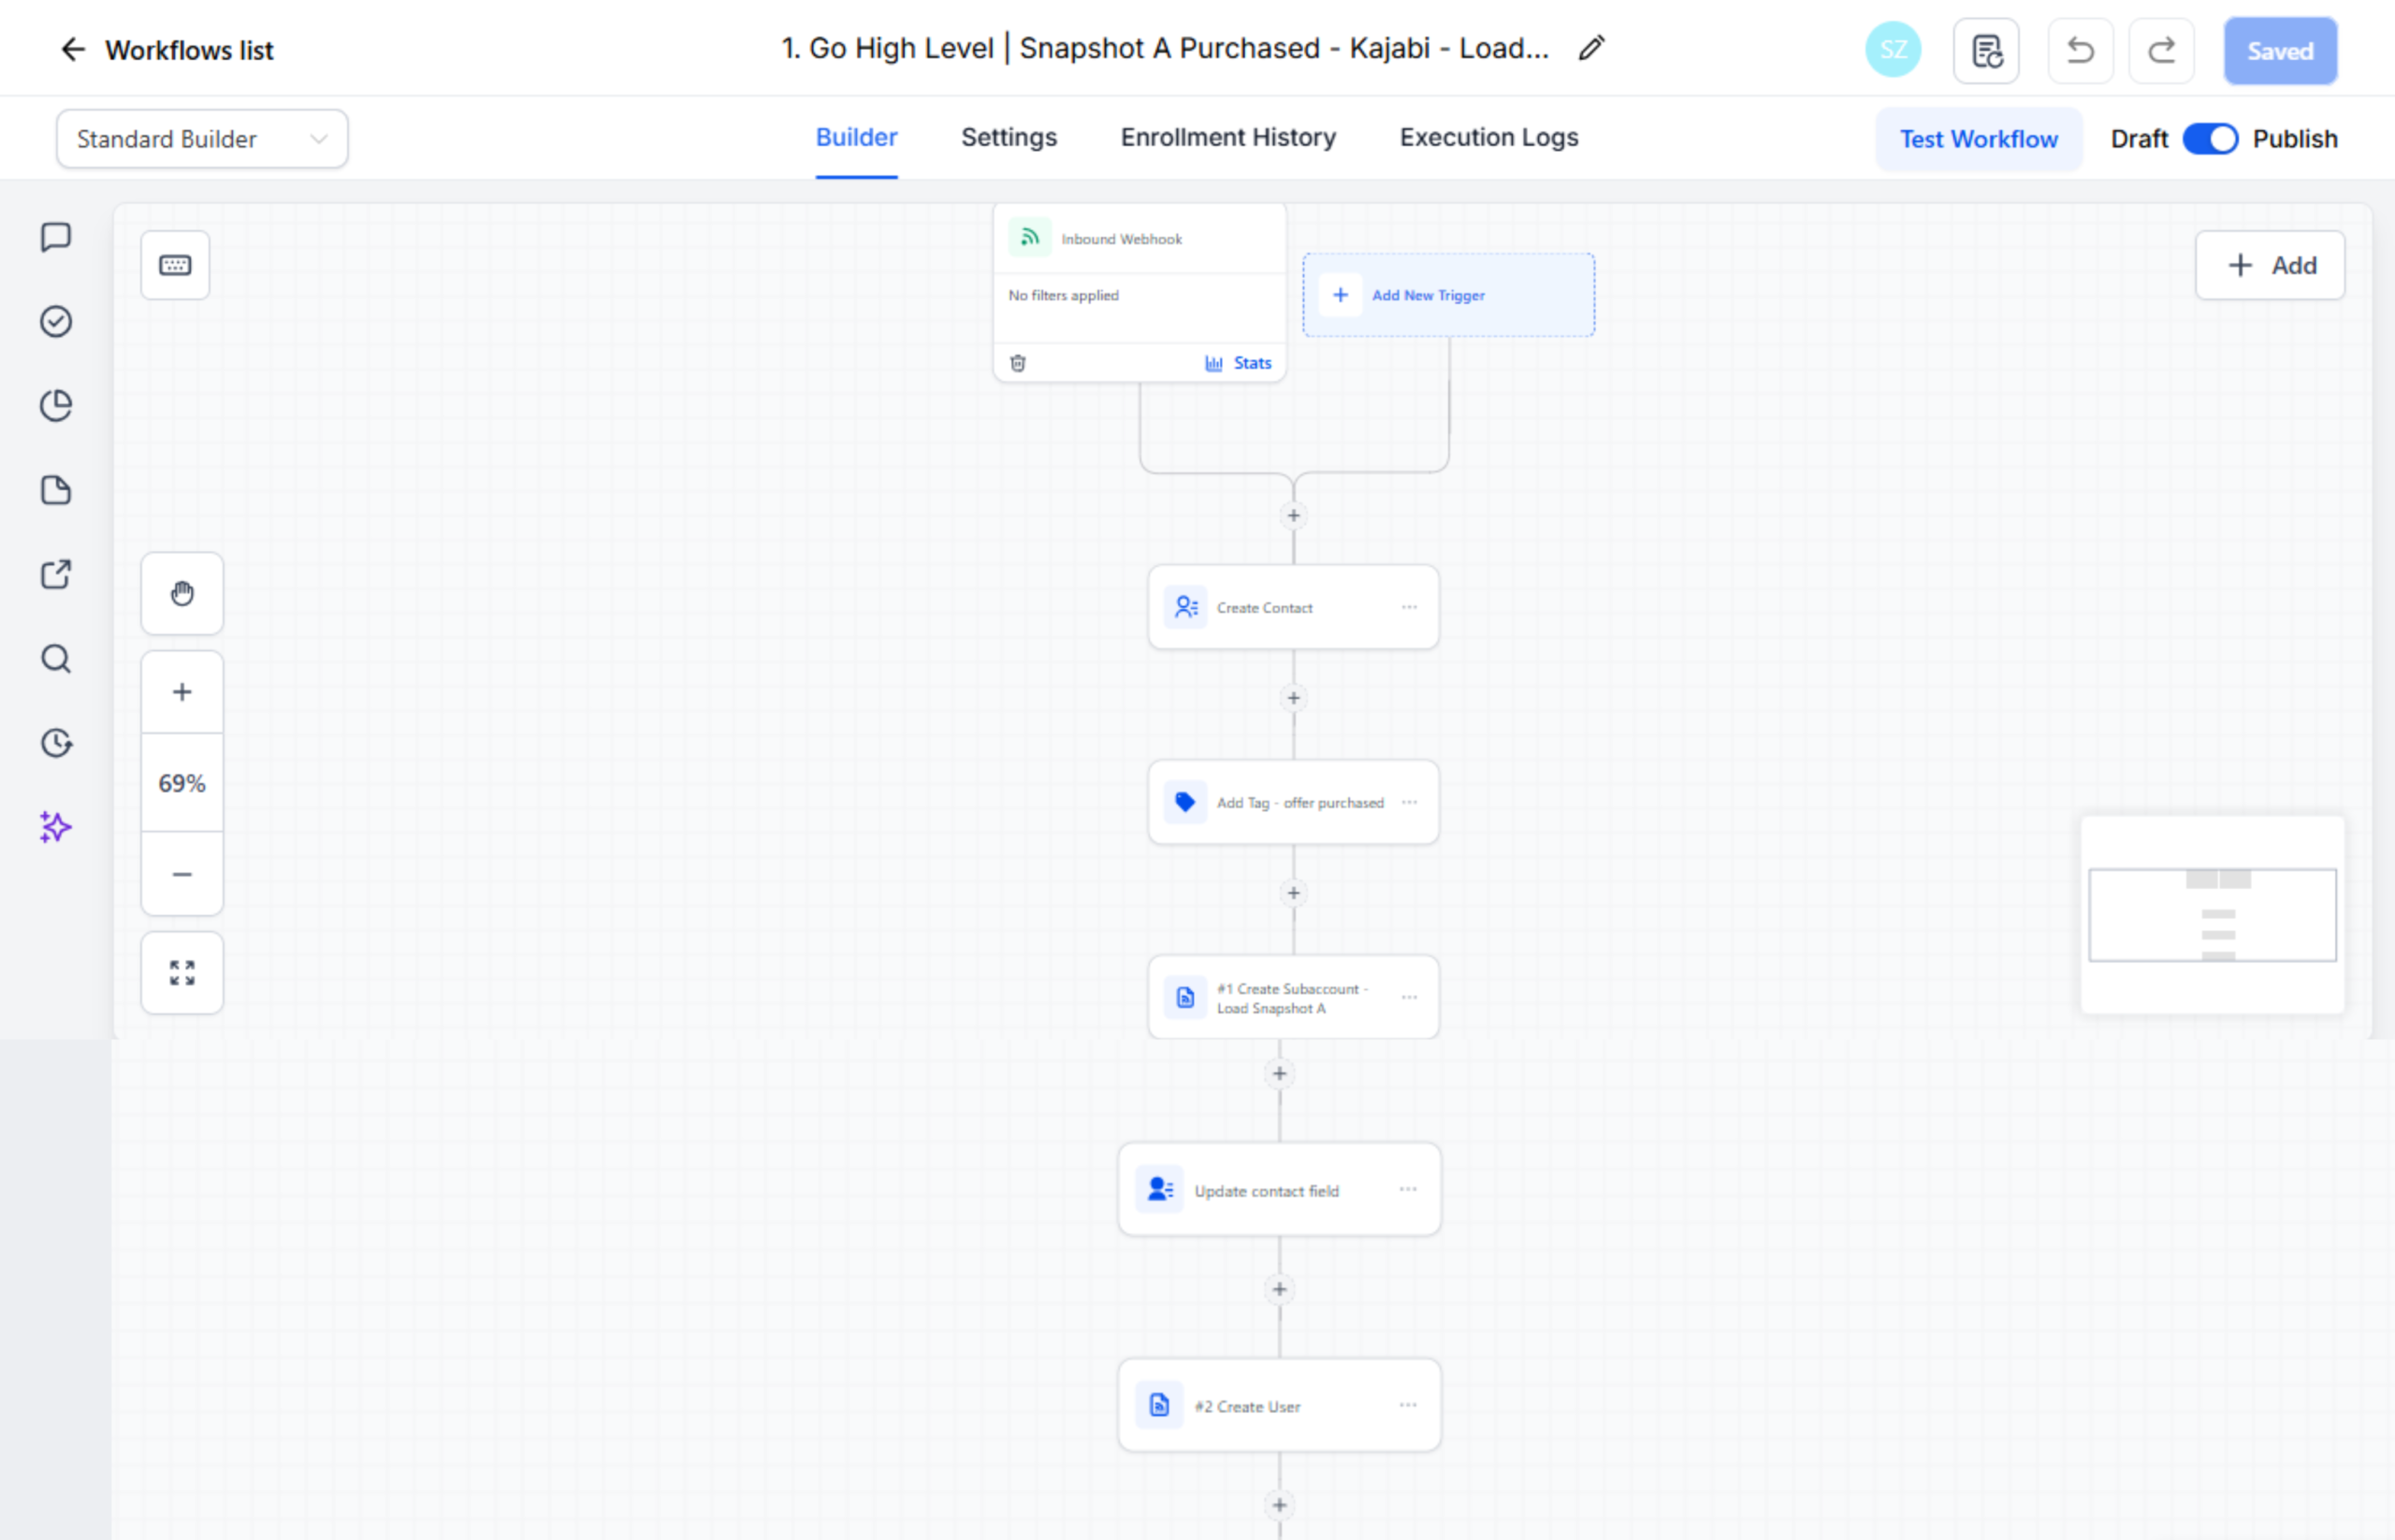2395x1540 pixels.
Task: Open sidebar comments icon
Action: (x=56, y=237)
